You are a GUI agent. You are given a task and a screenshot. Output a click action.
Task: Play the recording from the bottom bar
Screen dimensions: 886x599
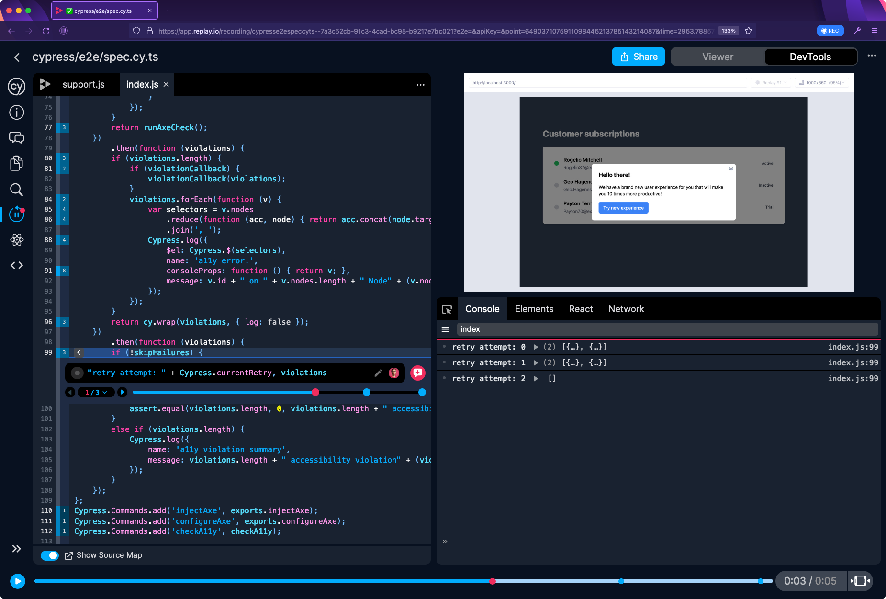(18, 581)
